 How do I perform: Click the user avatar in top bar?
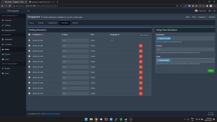(x=196, y=11)
